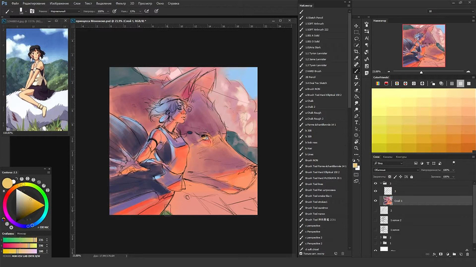476x267 pixels.
Task: Expand the group 1 folder in Layers
Action: pos(381,243)
